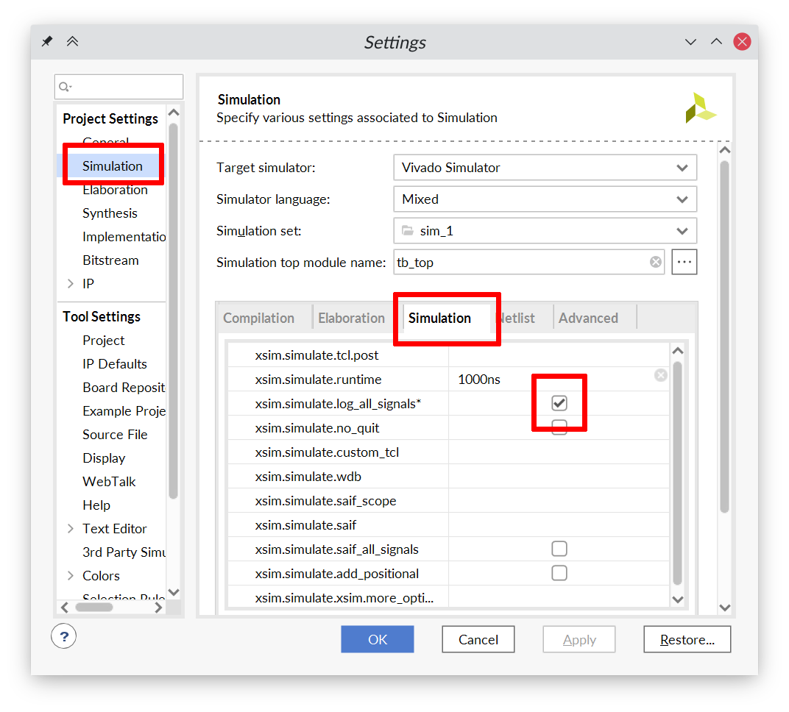Clear the simulation top module name field

(655, 262)
